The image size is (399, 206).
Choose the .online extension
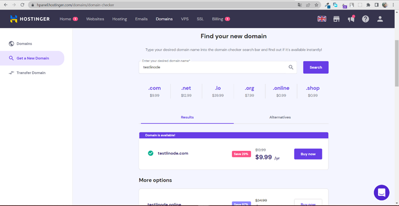click(281, 91)
